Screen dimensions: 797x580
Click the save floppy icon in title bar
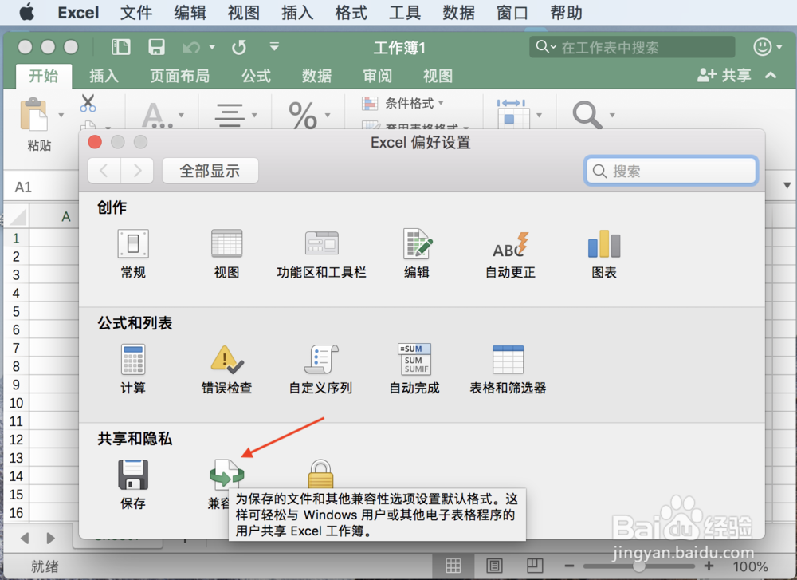(x=156, y=47)
